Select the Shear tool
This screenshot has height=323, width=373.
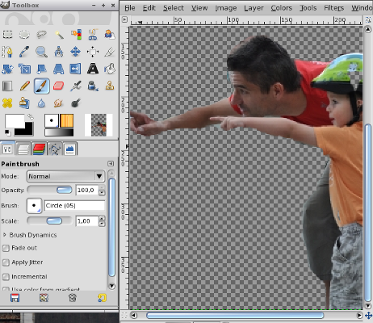[41, 69]
